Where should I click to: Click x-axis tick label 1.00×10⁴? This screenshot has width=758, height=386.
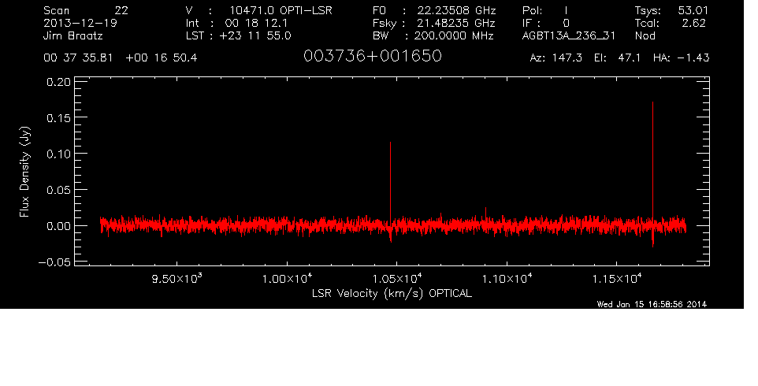[x=287, y=278]
